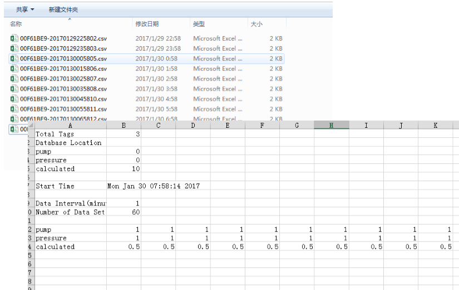
Task: Click the file icon of 00F61BE9-20170130045810.csv
Action: click(x=14, y=99)
